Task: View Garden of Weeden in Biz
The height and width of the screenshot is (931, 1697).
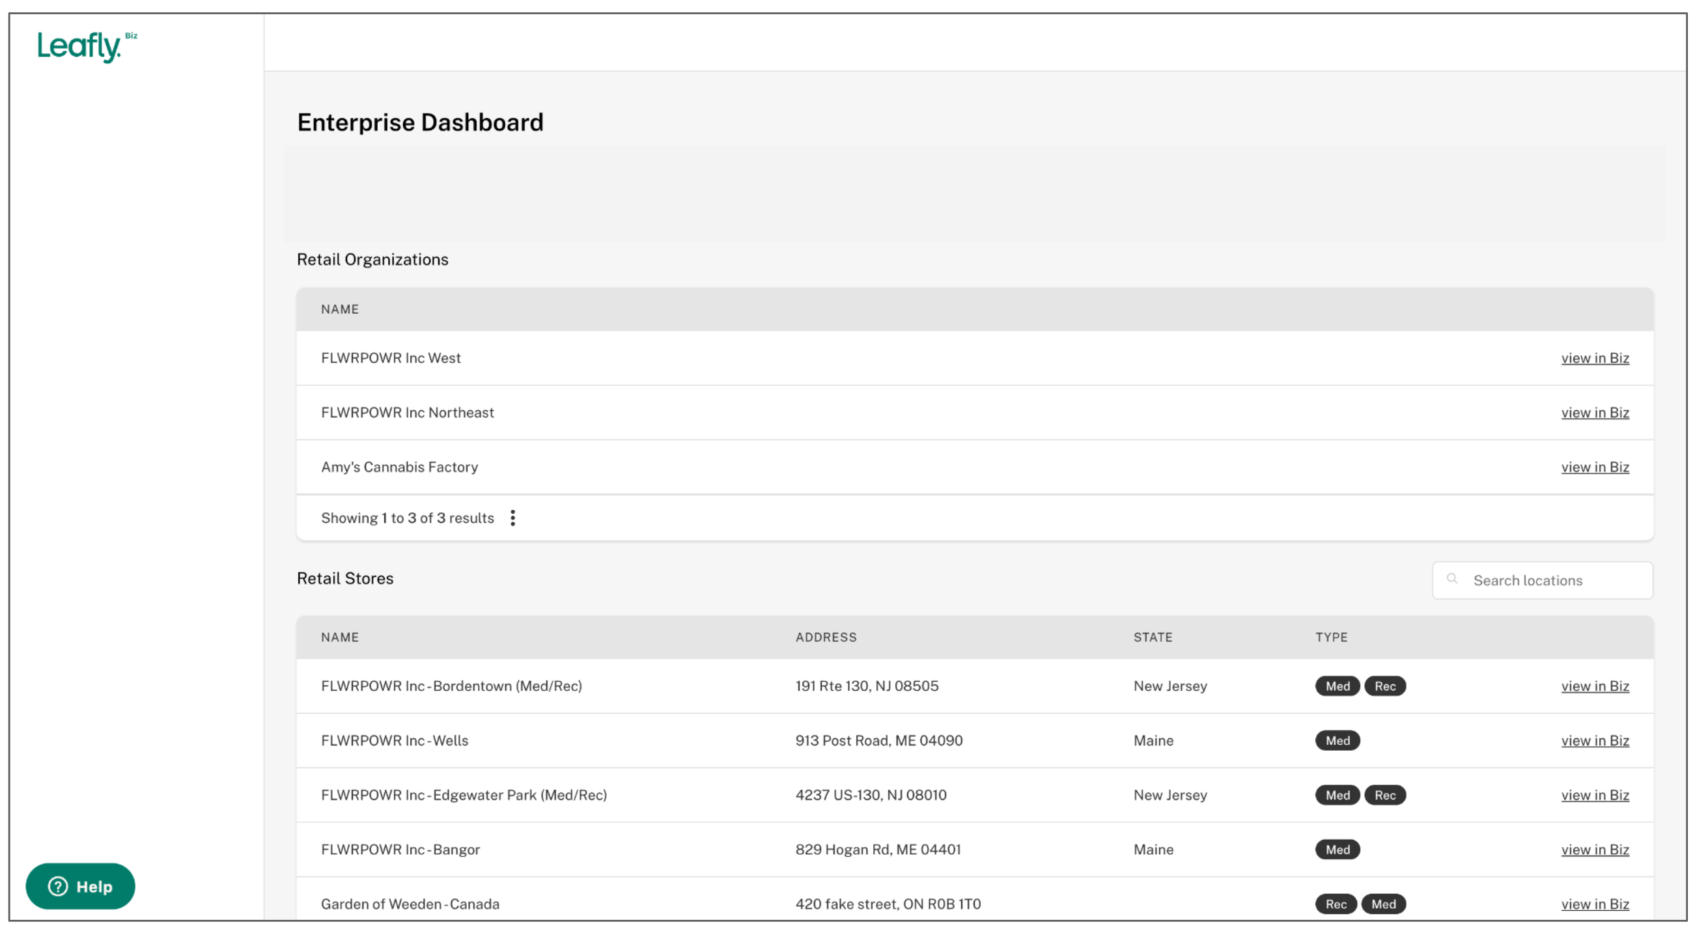Action: pos(1594,905)
